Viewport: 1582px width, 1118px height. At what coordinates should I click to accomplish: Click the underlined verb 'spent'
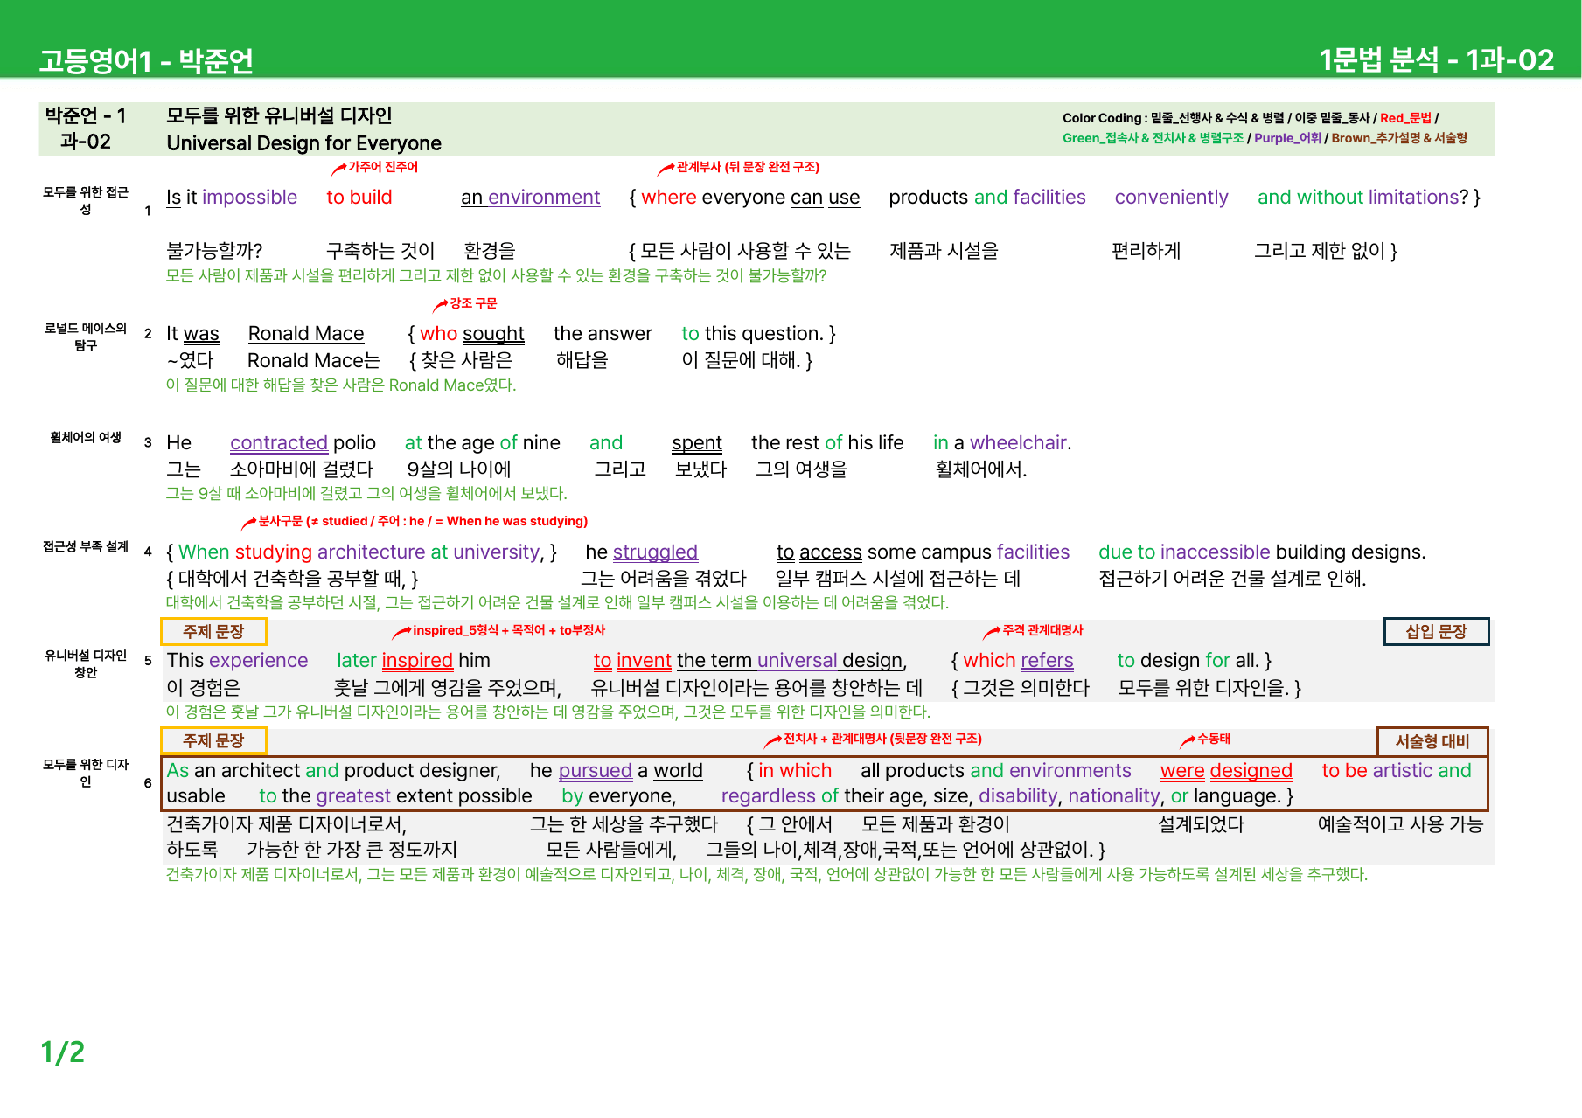point(697,443)
